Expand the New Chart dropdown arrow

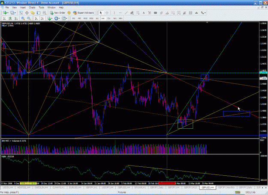pos(8,13)
